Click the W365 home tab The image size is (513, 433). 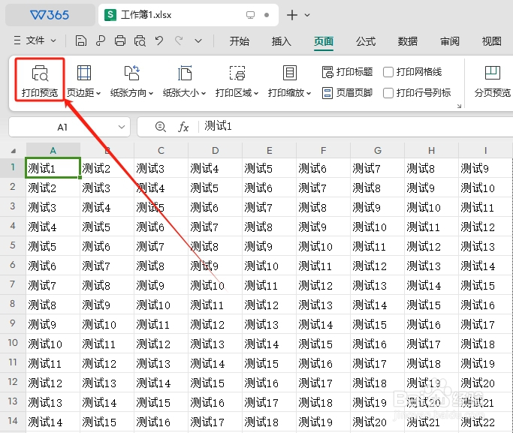point(50,15)
